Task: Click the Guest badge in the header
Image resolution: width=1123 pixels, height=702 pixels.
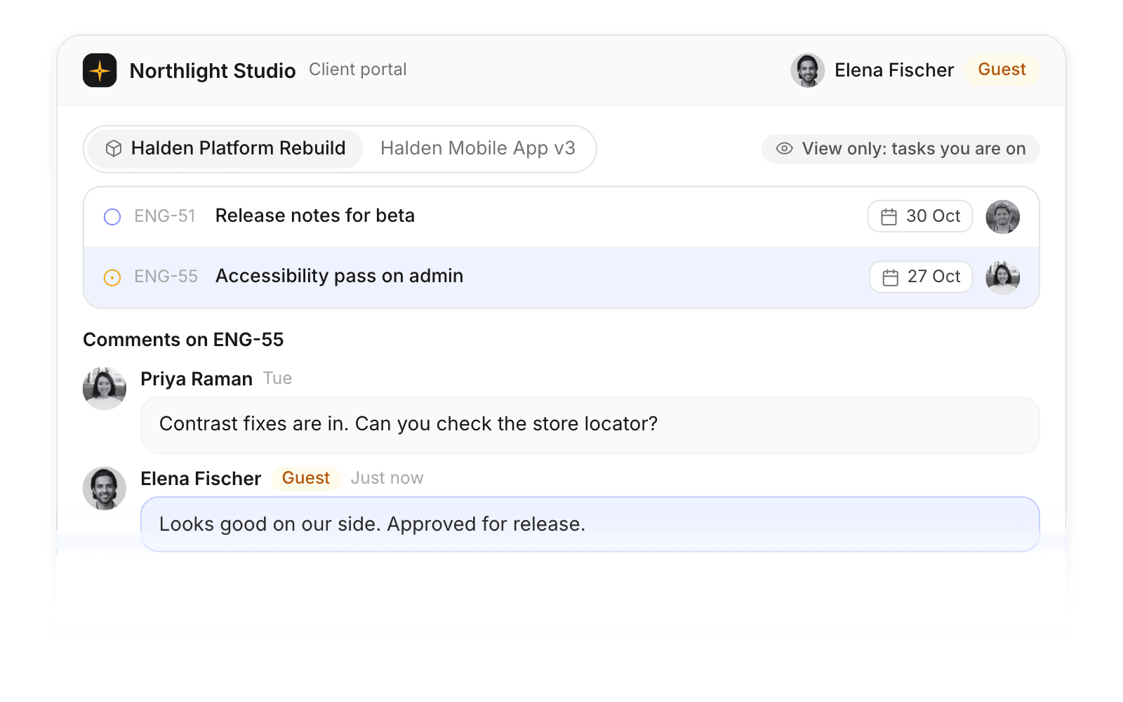Action: tap(1002, 69)
